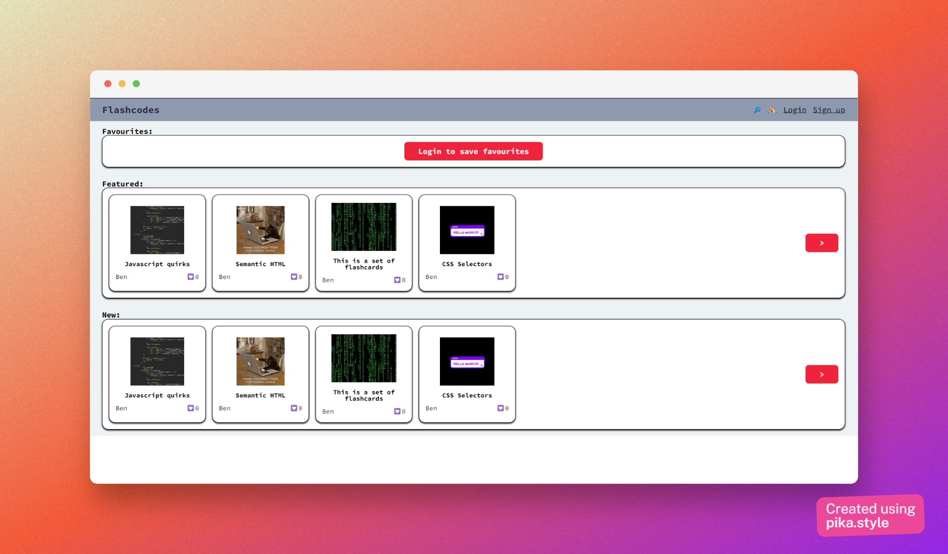This screenshot has height=554, width=948.
Task: Favourite CSS Selectors heart icon in New
Action: click(x=500, y=408)
